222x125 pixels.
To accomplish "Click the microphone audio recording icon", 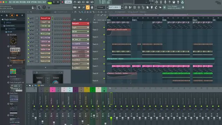I will click(x=165, y=2).
